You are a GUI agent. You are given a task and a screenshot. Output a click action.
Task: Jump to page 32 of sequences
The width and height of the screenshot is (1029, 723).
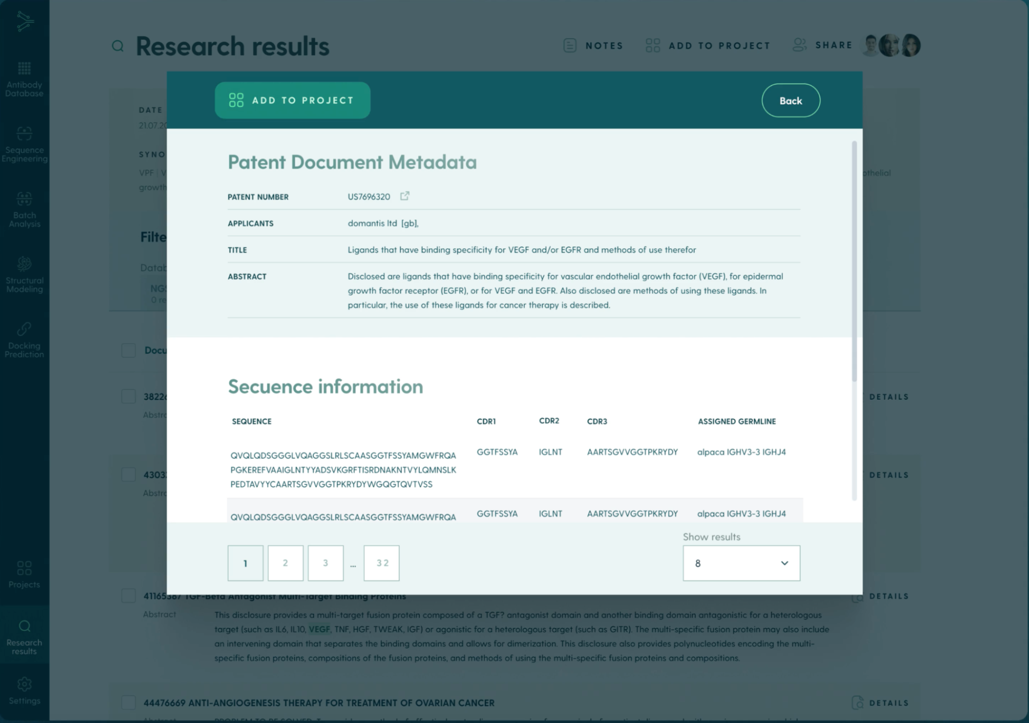(x=381, y=563)
